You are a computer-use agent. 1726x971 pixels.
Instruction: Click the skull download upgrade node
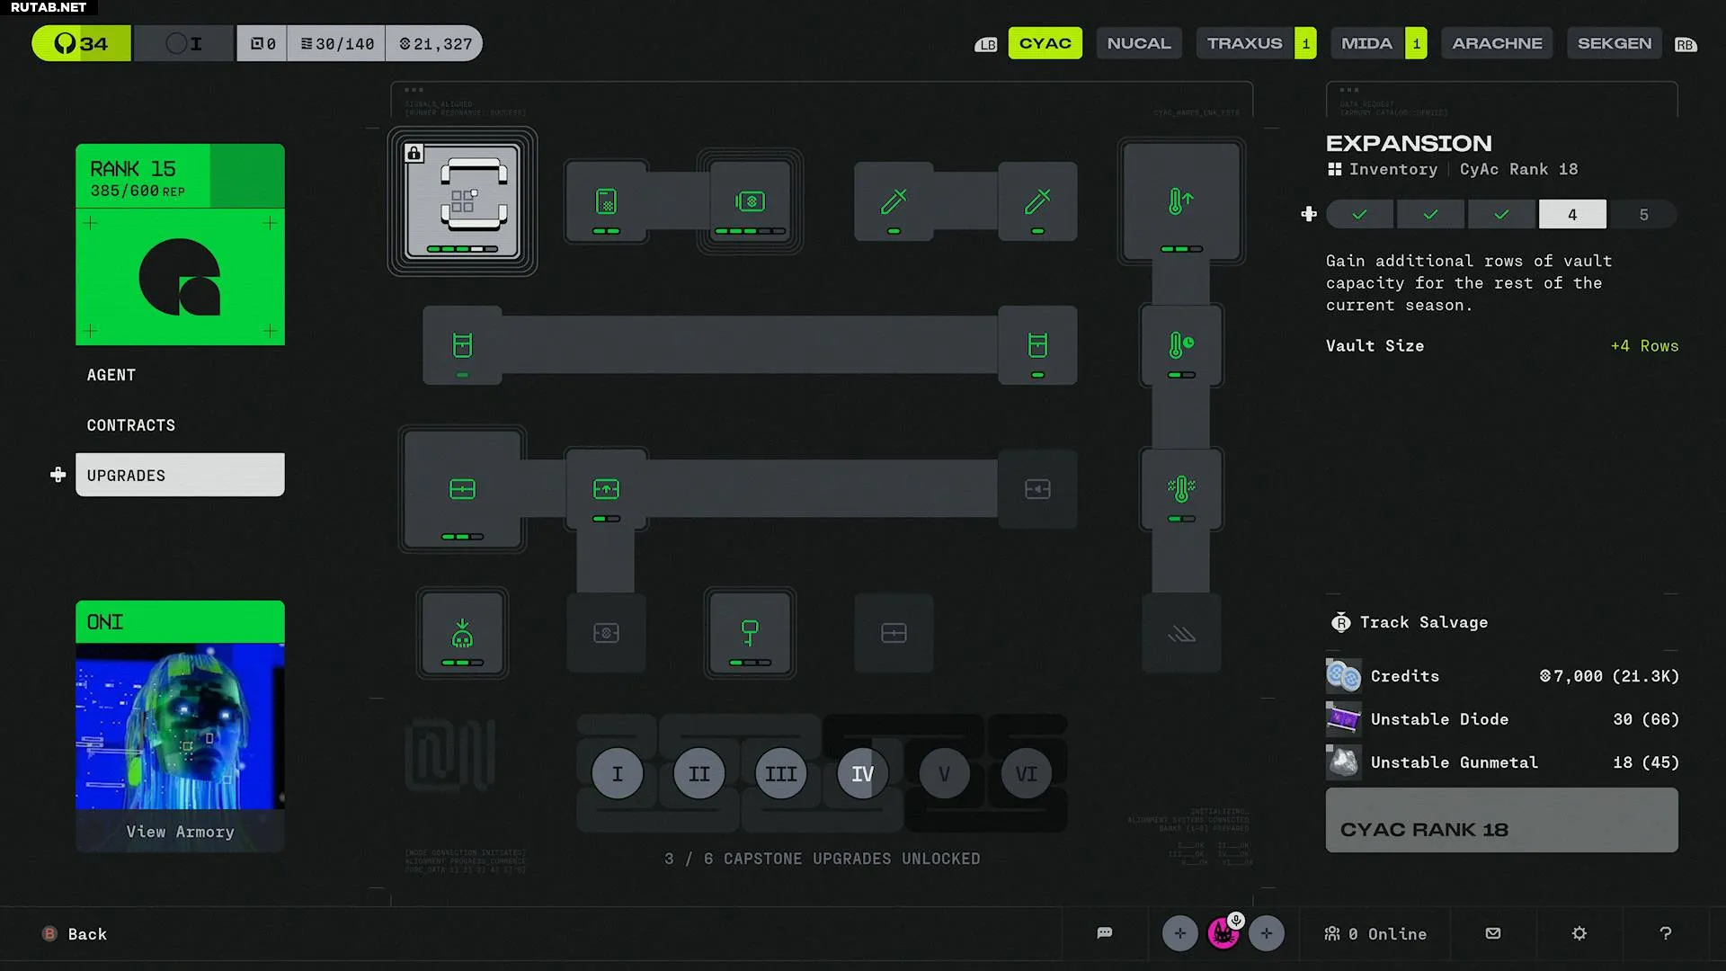(x=462, y=633)
